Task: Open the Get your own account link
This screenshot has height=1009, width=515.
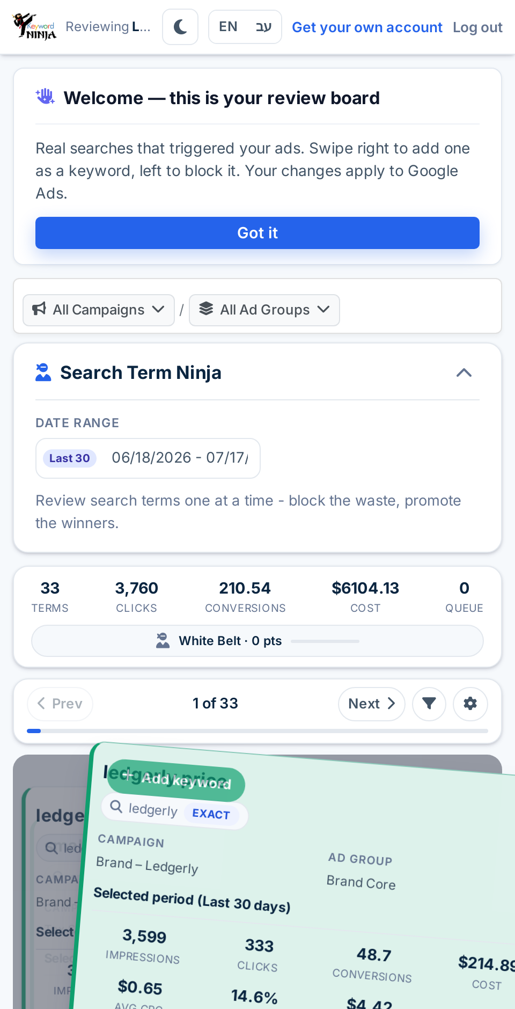Action: (x=367, y=27)
